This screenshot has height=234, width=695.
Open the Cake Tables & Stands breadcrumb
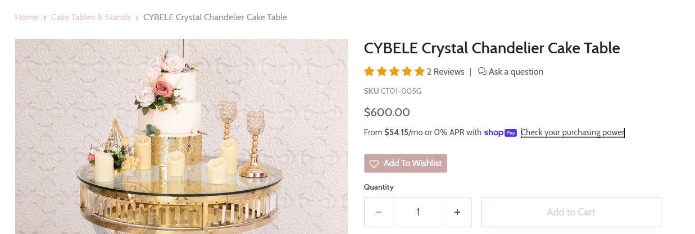(90, 17)
